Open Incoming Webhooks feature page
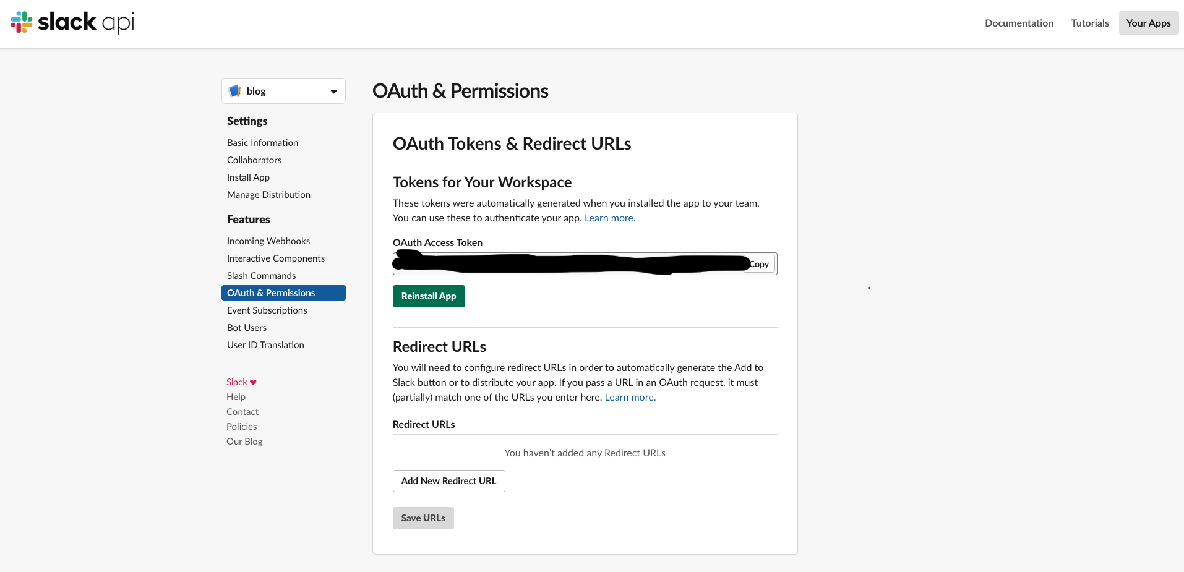The width and height of the screenshot is (1184, 572). (x=268, y=241)
